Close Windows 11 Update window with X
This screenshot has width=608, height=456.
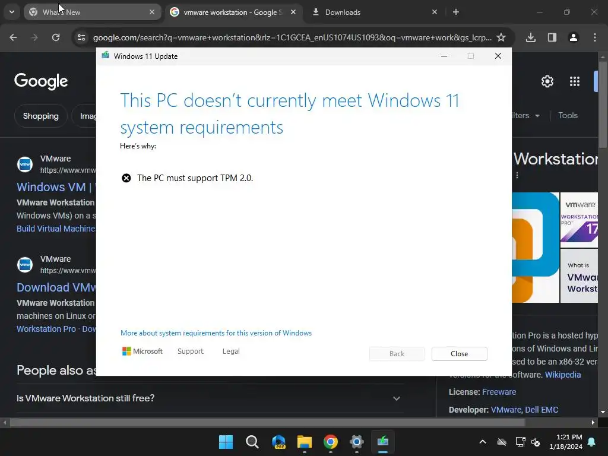(498, 56)
